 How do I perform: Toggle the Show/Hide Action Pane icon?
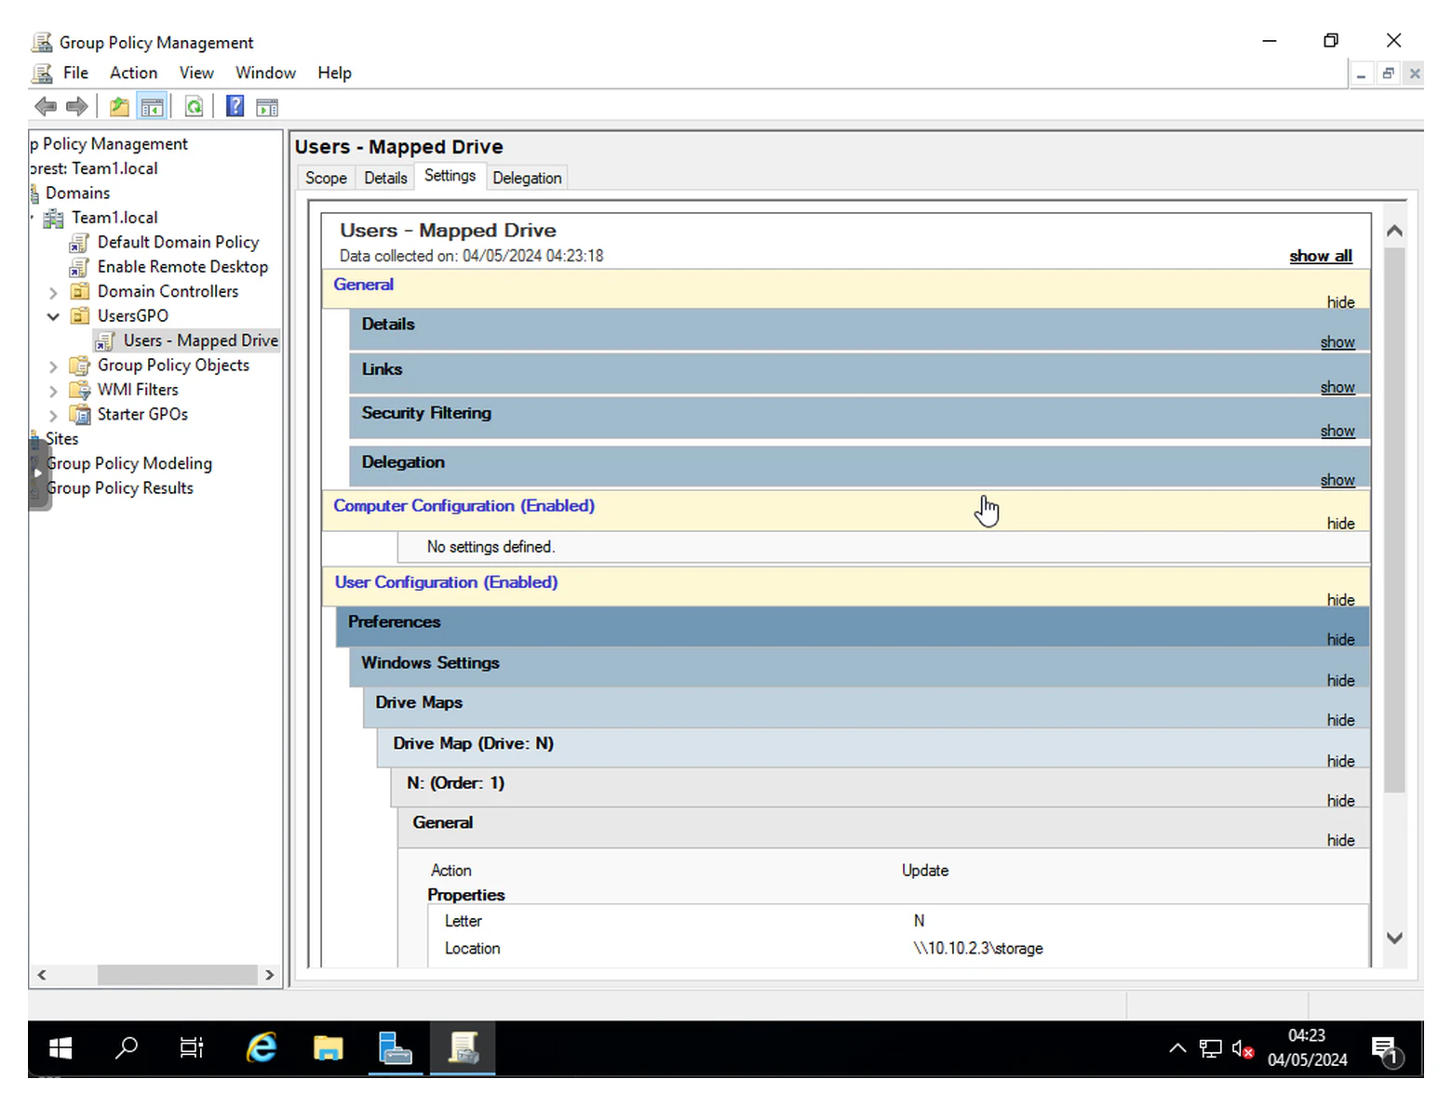pyautogui.click(x=267, y=107)
